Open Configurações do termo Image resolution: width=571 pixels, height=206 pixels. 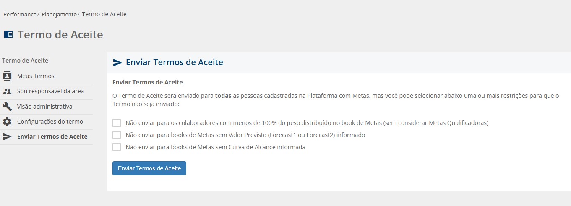click(50, 122)
